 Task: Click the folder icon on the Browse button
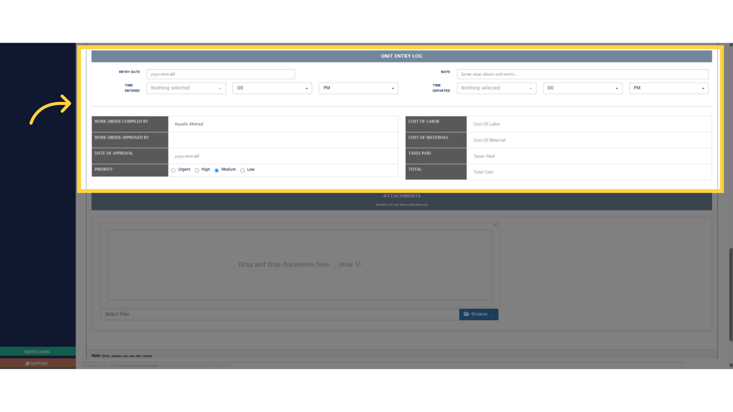[x=467, y=314]
